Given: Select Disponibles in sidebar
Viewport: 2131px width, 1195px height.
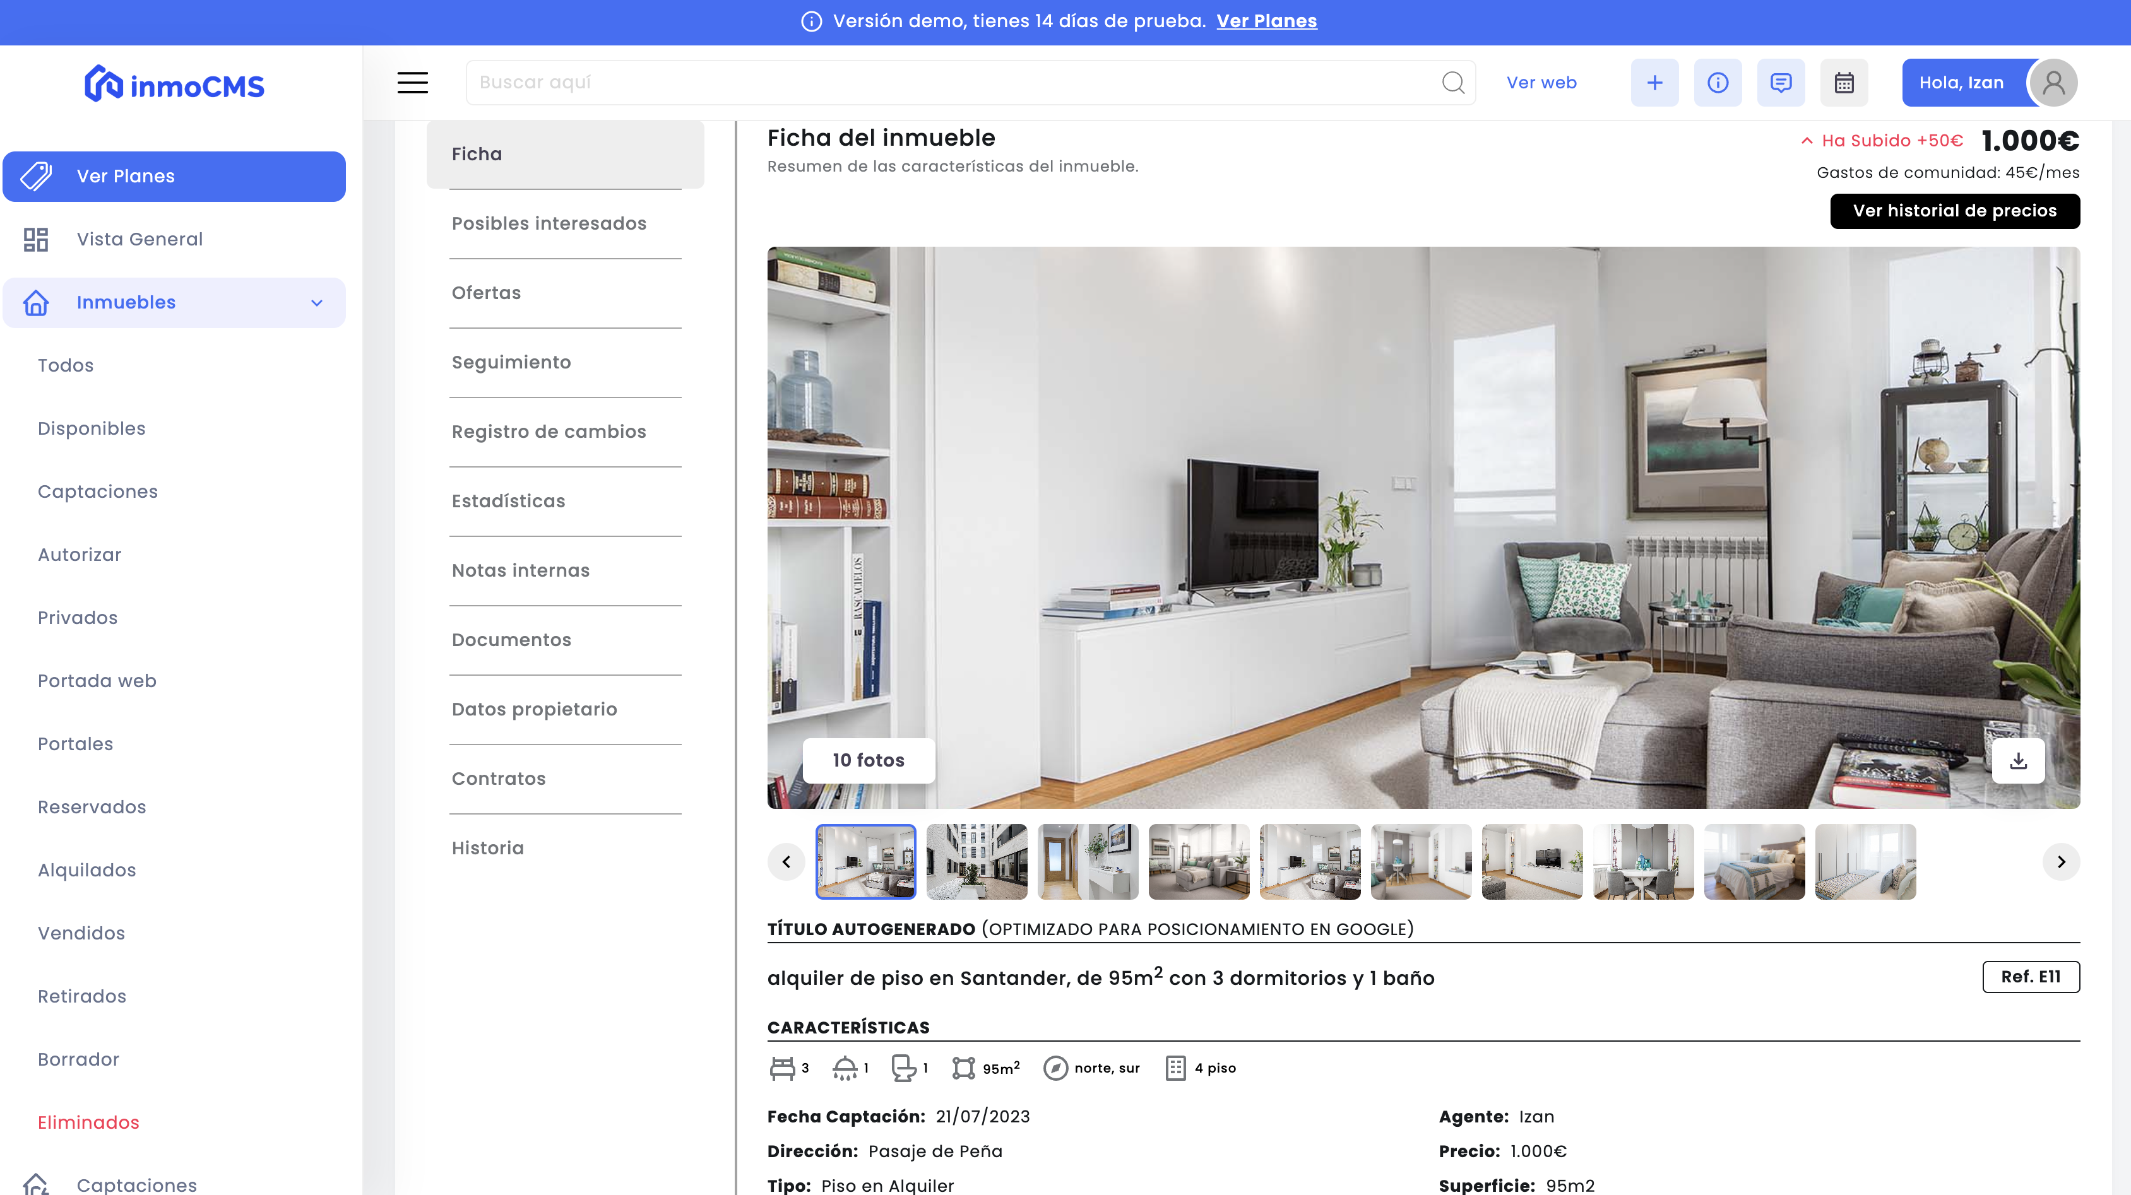Looking at the screenshot, I should [x=92, y=428].
